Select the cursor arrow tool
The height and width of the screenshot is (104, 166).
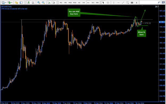pyautogui.click(x=103, y=3)
